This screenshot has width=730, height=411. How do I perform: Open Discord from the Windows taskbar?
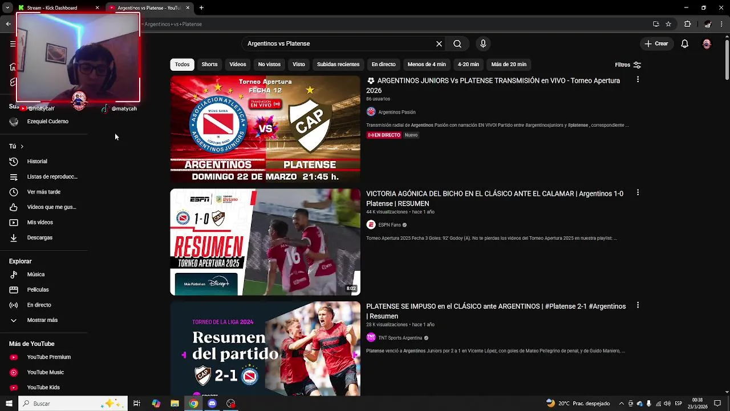212,404
